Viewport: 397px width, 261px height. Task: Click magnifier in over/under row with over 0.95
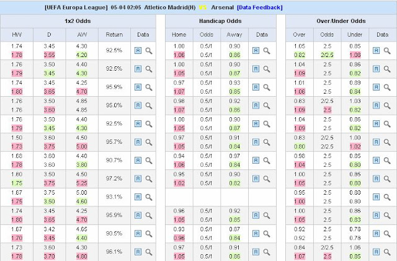pyautogui.click(x=387, y=197)
